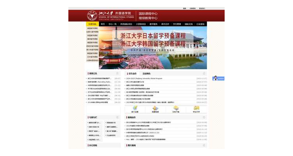The width and height of the screenshot is (293, 156).
Task: Open 行业委培 in the navigation bar
Action: (x=200, y=24)
